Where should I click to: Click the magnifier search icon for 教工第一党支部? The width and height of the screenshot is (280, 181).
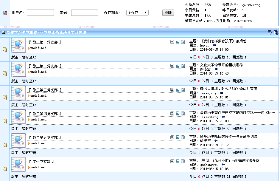click(x=183, y=42)
